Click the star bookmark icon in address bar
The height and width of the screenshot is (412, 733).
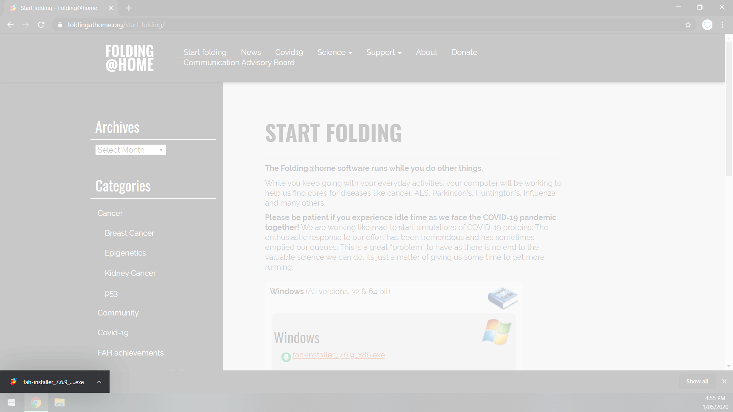688,25
